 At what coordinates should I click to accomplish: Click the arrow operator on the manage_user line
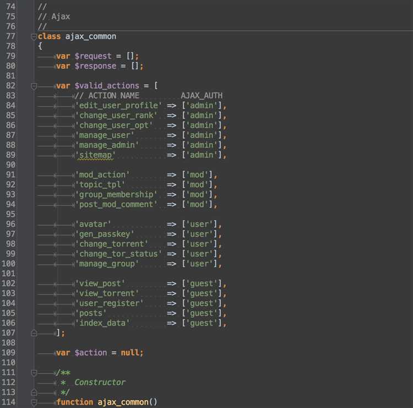tap(171, 135)
